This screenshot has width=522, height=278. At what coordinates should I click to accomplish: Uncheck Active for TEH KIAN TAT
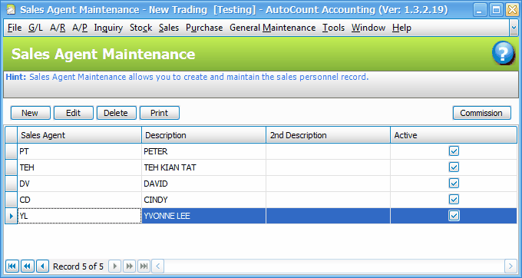tap(454, 167)
